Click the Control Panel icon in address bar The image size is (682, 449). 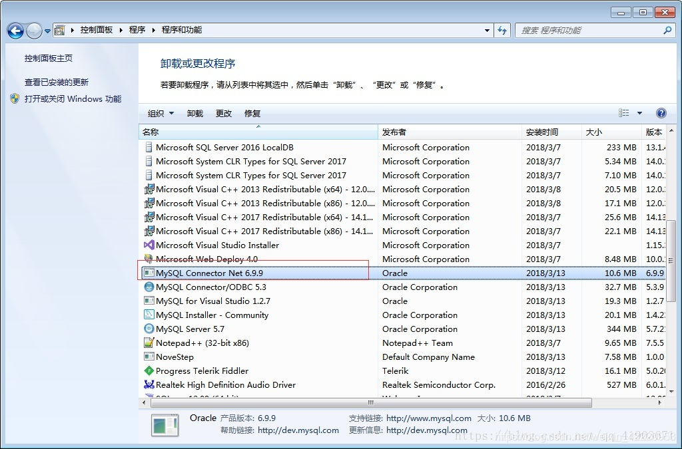[59, 30]
